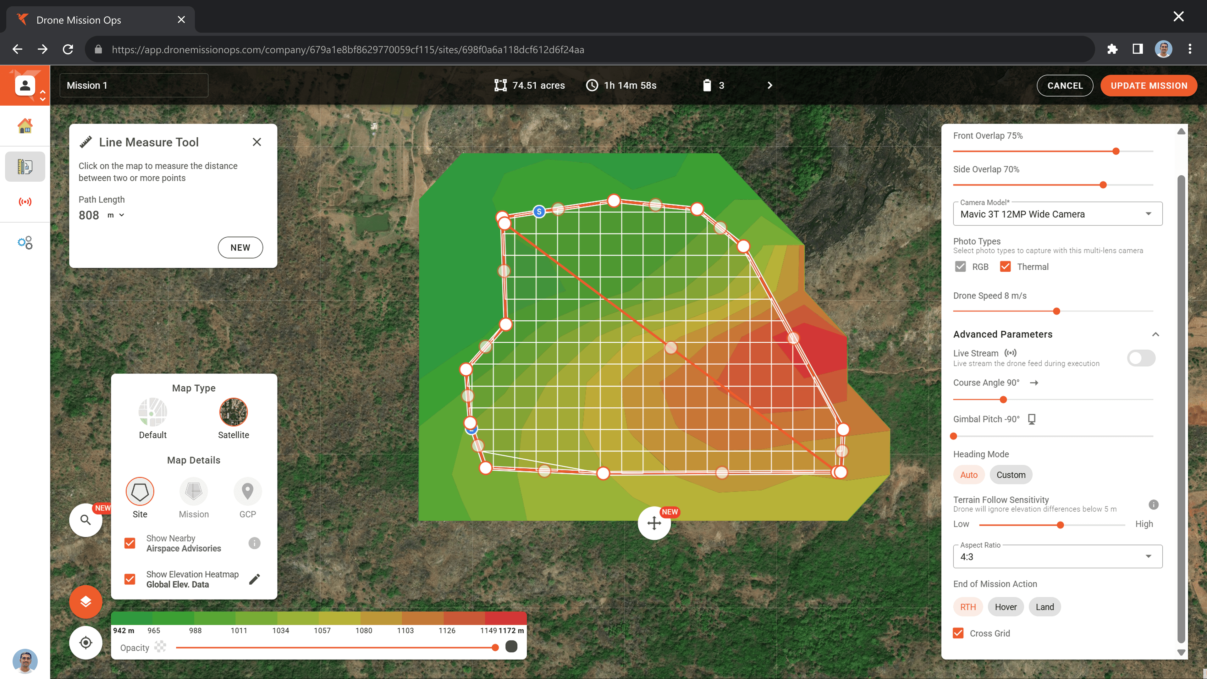Image resolution: width=1207 pixels, height=679 pixels.
Task: Set opacity to minimum transparent icon
Action: [160, 647]
